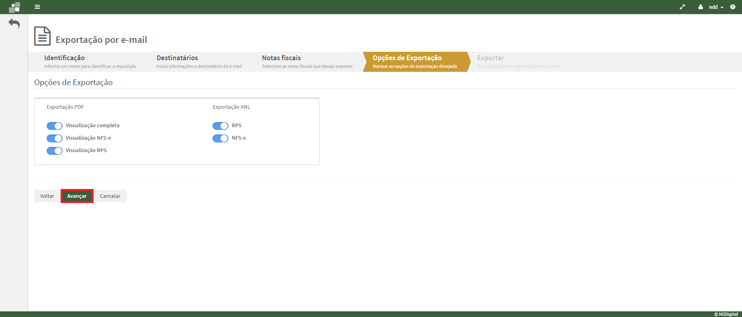Open help via question mark icon
Viewport: 742px width, 317px height.
[733, 7]
